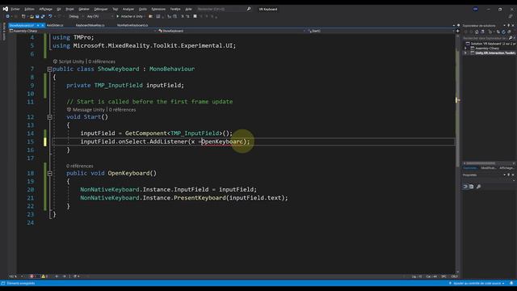Open the Debug configuration dropdown

(75, 16)
